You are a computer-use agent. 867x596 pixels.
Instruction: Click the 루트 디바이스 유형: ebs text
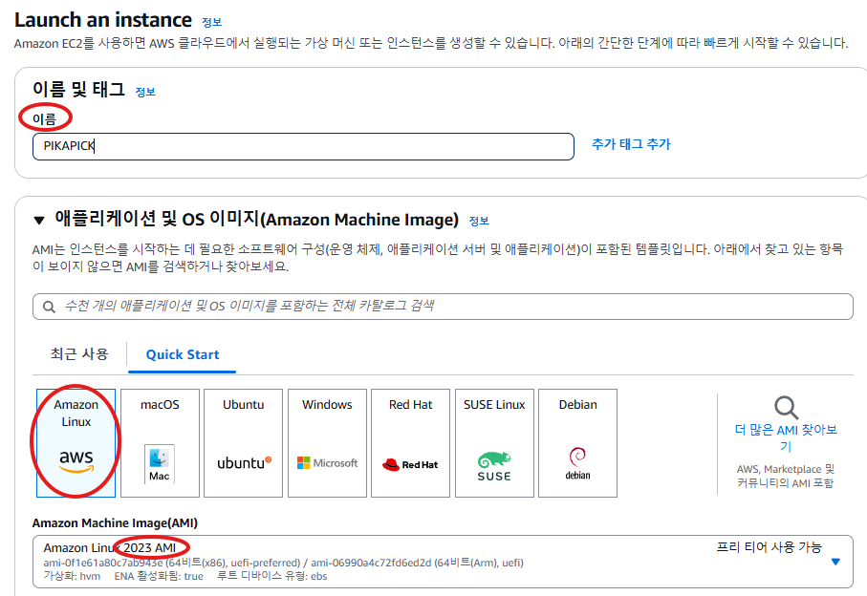[272, 576]
